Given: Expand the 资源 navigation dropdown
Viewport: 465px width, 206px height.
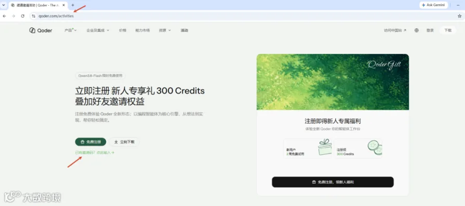Looking at the screenshot, I should (x=165, y=31).
